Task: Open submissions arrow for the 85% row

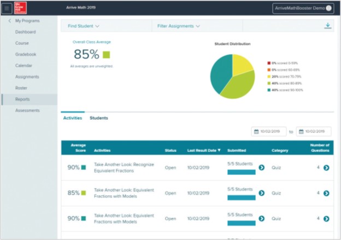Action: pos(262,193)
